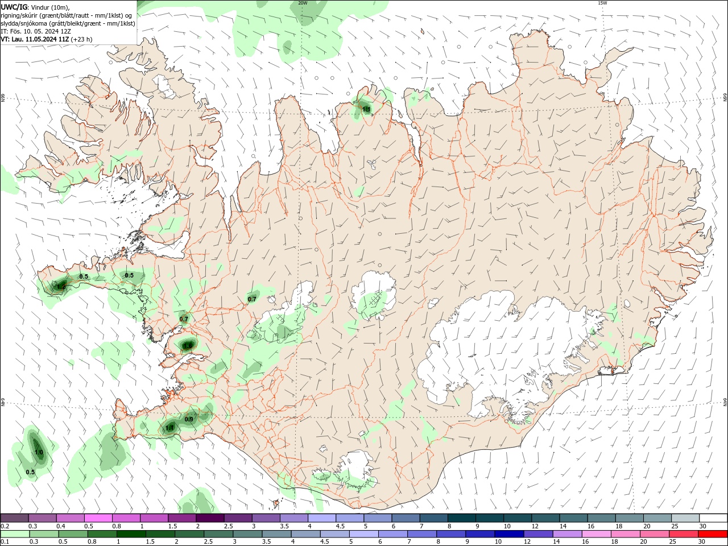Pick upper scale swatch starting at 3
Viewport: 728px width, 546px height.
tap(266, 518)
